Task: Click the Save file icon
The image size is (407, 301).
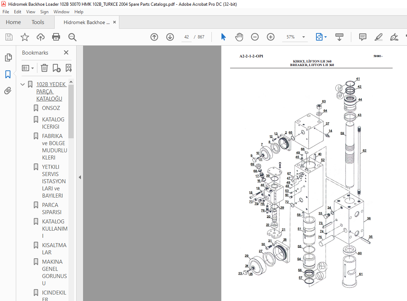Action: [9, 37]
